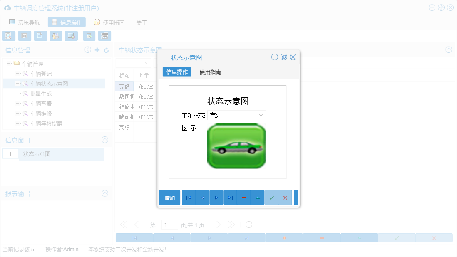Click the refresh icon in 信息管理 panel
The image size is (457, 257).
click(105, 49)
